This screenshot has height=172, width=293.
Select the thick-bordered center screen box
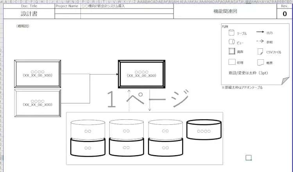[141, 74]
